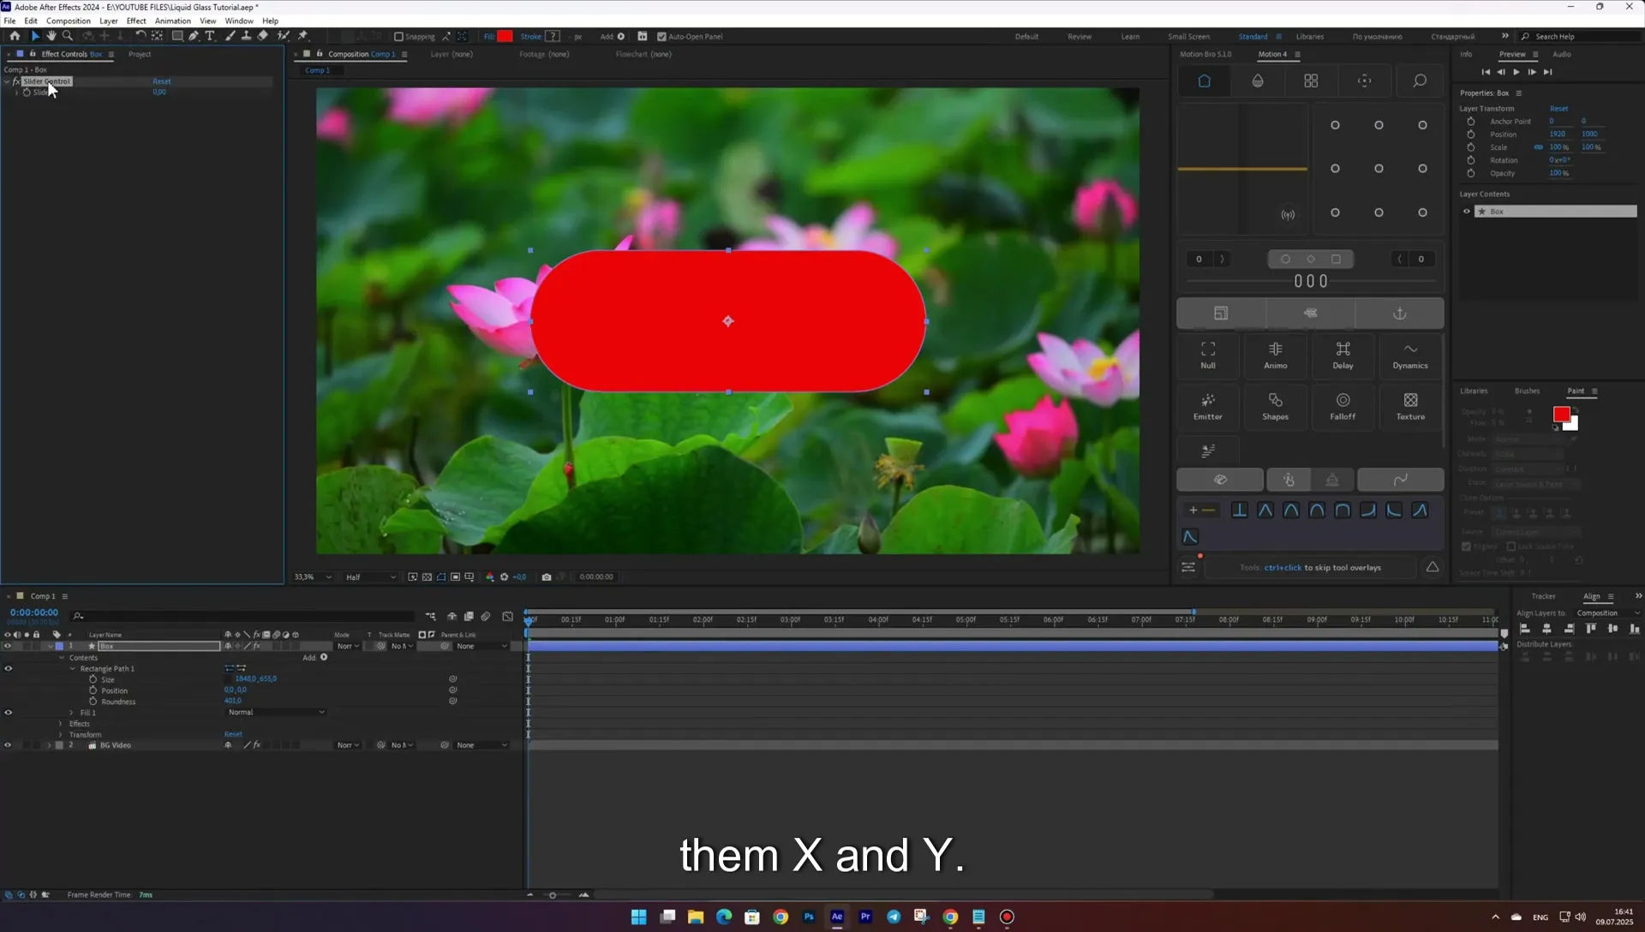The height and width of the screenshot is (932, 1645).
Task: Select the Hand tool
Action: click(x=51, y=36)
